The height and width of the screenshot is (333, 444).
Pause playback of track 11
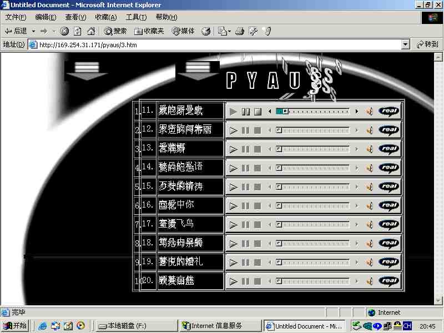(x=245, y=112)
